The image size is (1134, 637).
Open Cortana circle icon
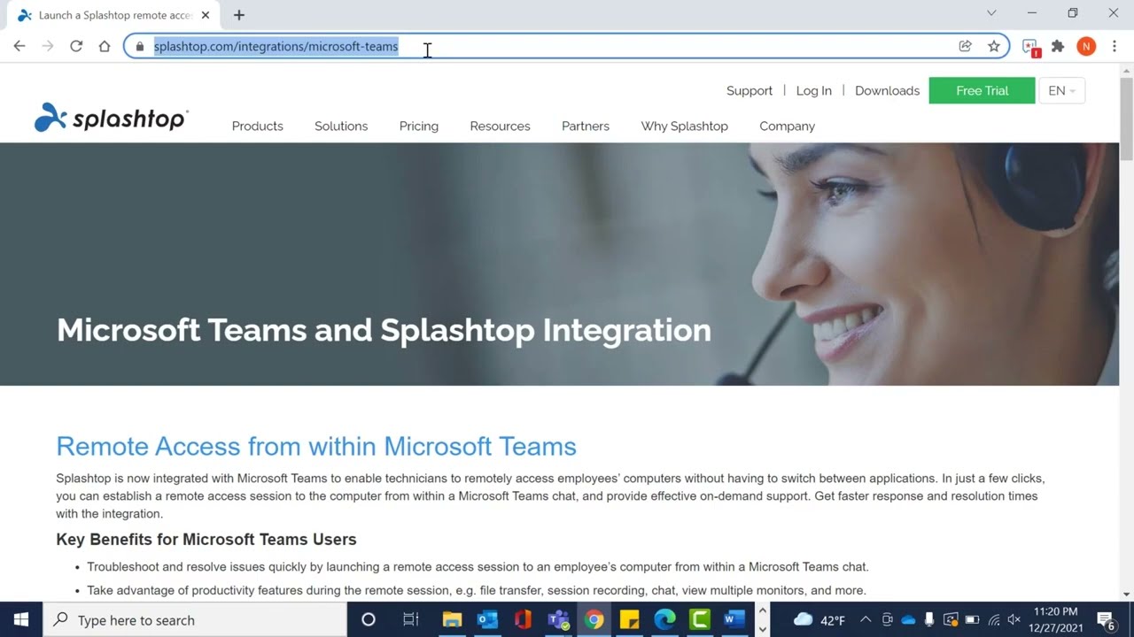click(x=369, y=619)
